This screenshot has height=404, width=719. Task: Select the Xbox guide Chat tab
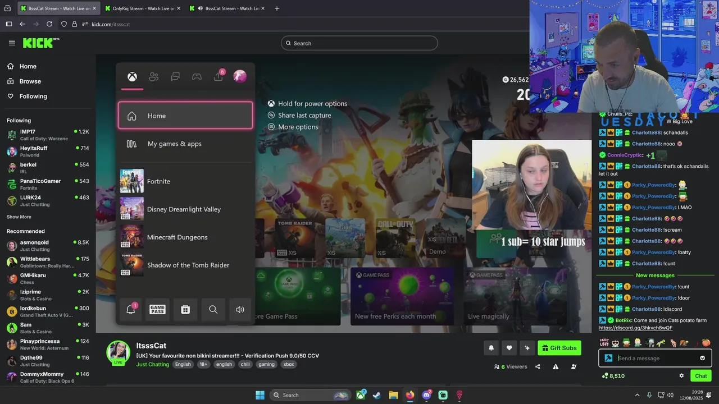click(175, 77)
